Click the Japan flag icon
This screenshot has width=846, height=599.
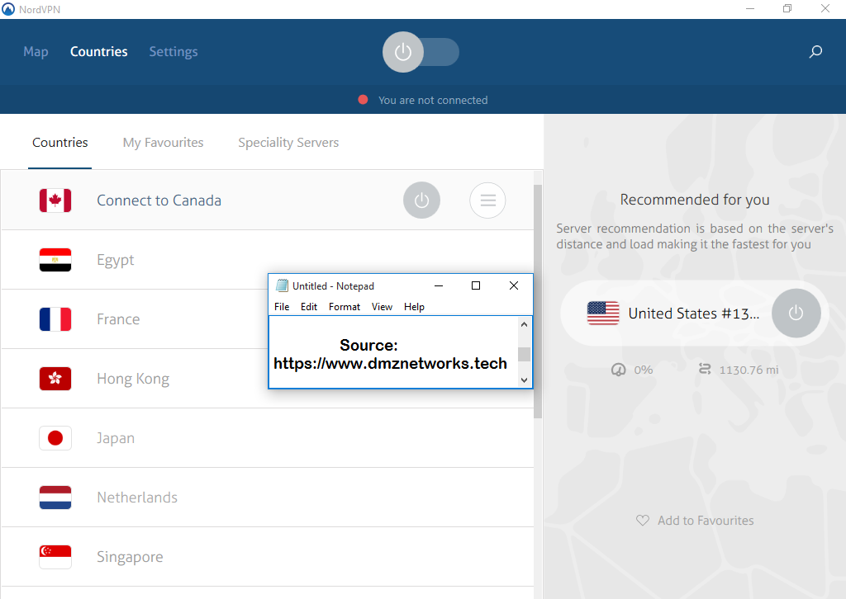tap(55, 438)
